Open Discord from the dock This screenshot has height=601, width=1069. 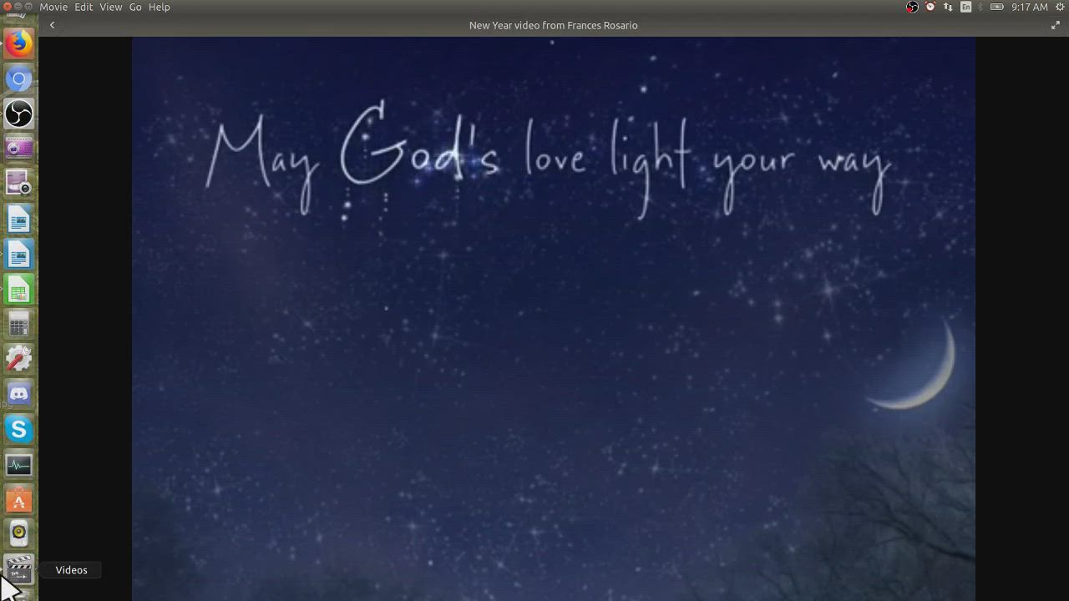point(18,393)
